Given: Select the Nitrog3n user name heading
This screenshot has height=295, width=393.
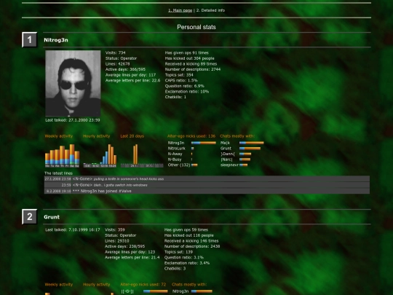Looking at the screenshot, I should click(x=56, y=40).
